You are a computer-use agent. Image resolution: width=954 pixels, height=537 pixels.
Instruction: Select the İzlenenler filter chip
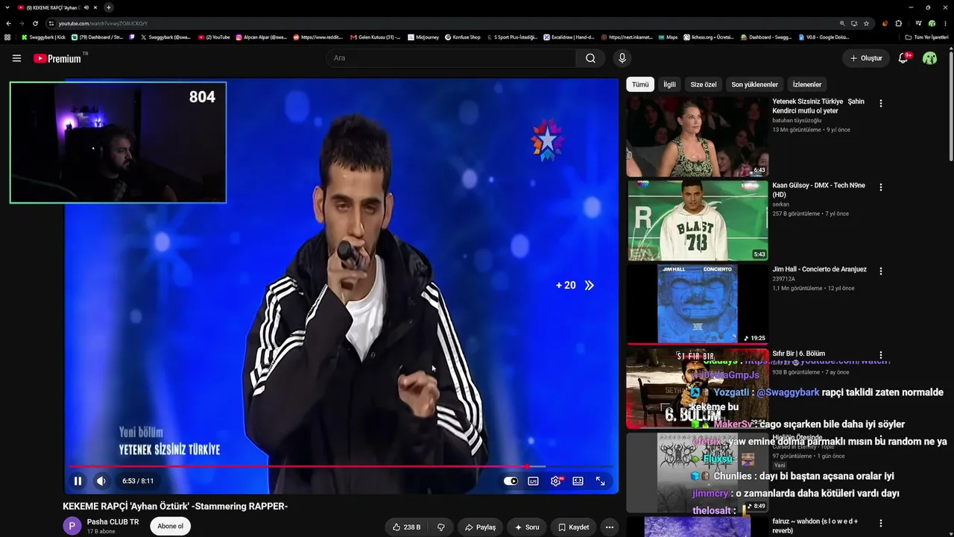807,84
